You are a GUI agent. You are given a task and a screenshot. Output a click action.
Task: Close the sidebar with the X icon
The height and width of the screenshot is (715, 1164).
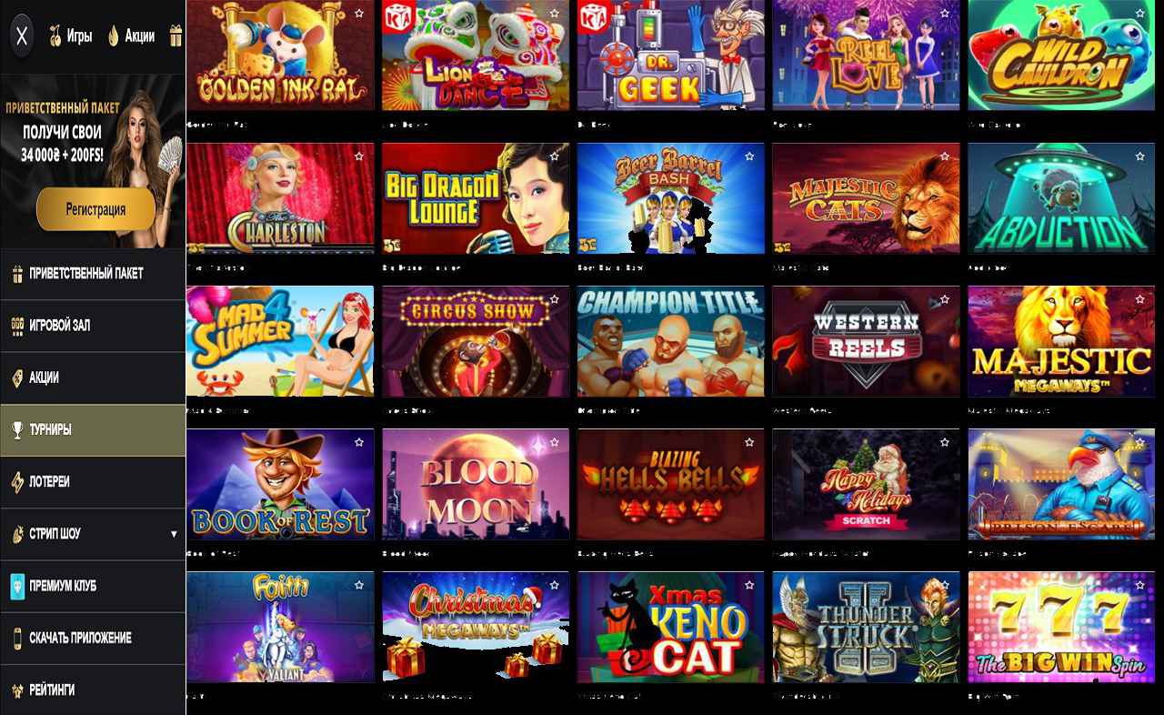pos(23,36)
